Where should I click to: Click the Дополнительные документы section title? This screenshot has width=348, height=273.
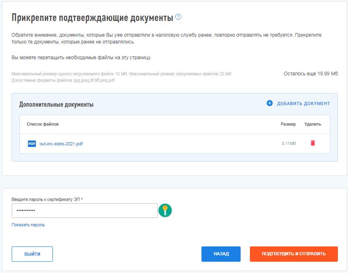point(57,105)
